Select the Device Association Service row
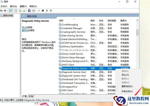The height and width of the screenshot is (106, 150). pyautogui.click(x=94, y=50)
